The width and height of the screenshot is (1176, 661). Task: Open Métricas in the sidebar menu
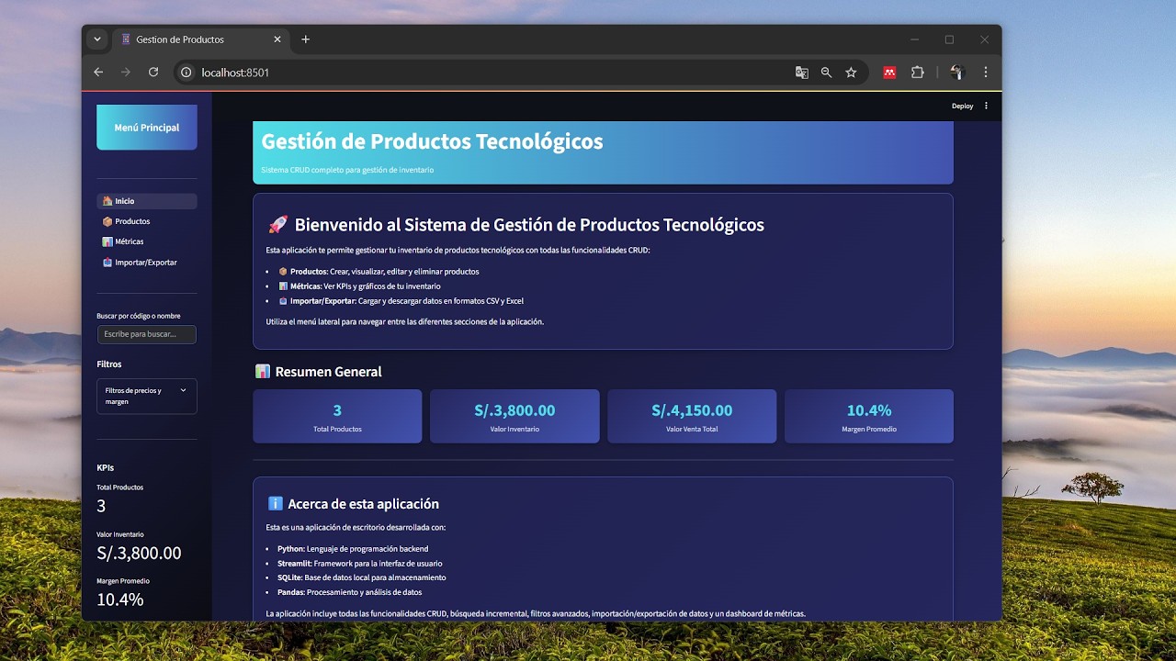[x=147, y=241]
